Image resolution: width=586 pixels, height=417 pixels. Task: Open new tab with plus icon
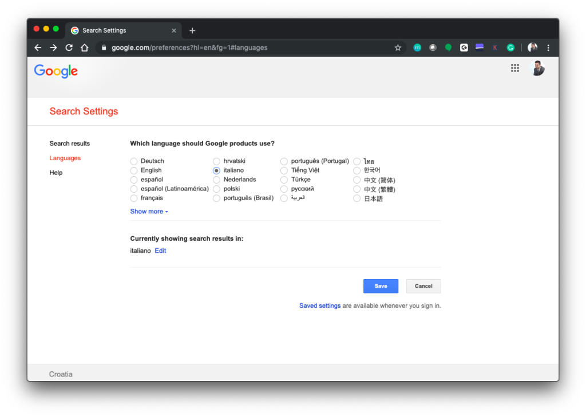pyautogui.click(x=192, y=30)
